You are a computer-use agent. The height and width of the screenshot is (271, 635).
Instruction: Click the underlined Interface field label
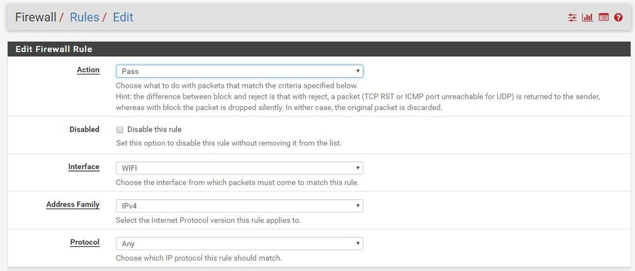pyautogui.click(x=84, y=167)
